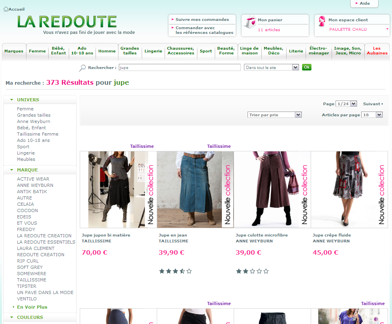Filter by Meubles universe
The width and height of the screenshot is (392, 324).
(26, 159)
